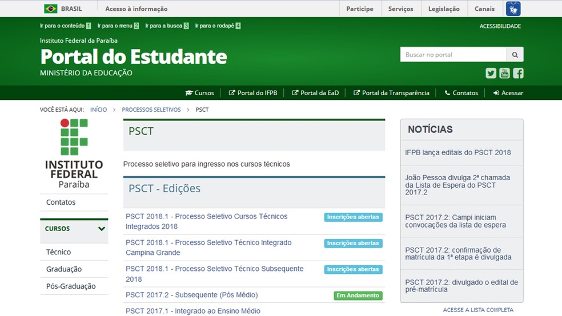Click the Instituto Federal Paraíba logo
562x316 pixels.
point(74,154)
